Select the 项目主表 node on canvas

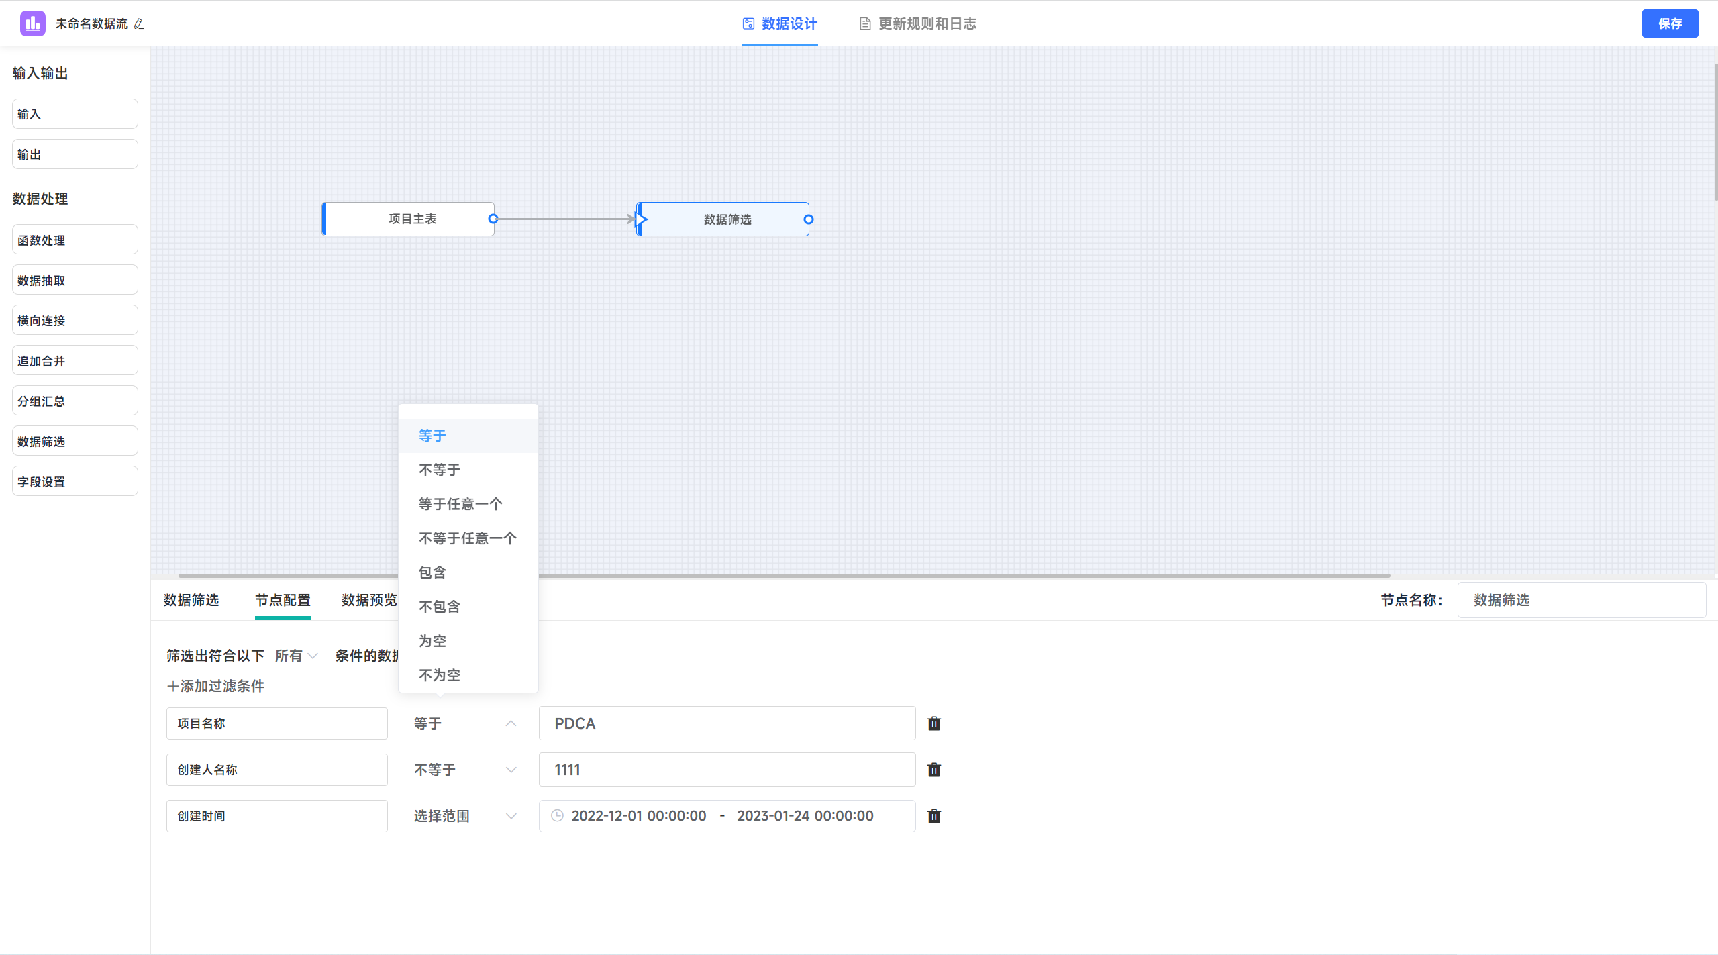pos(408,219)
